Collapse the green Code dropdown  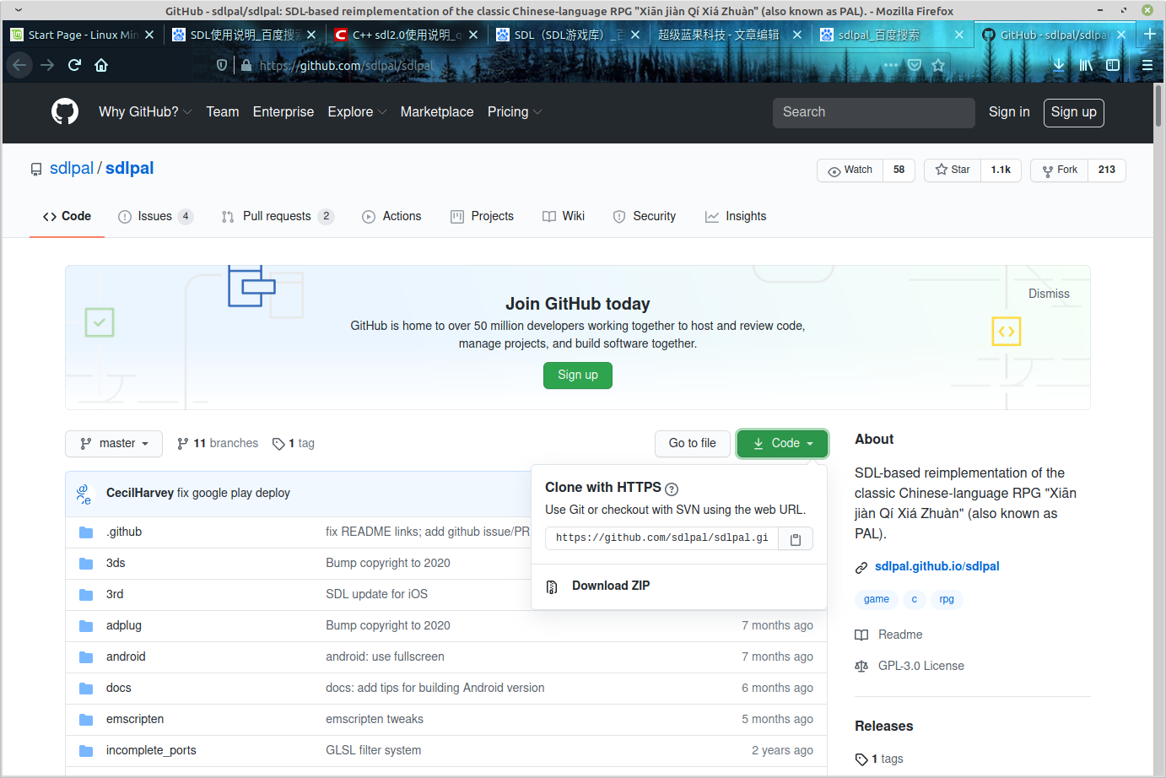[782, 443]
